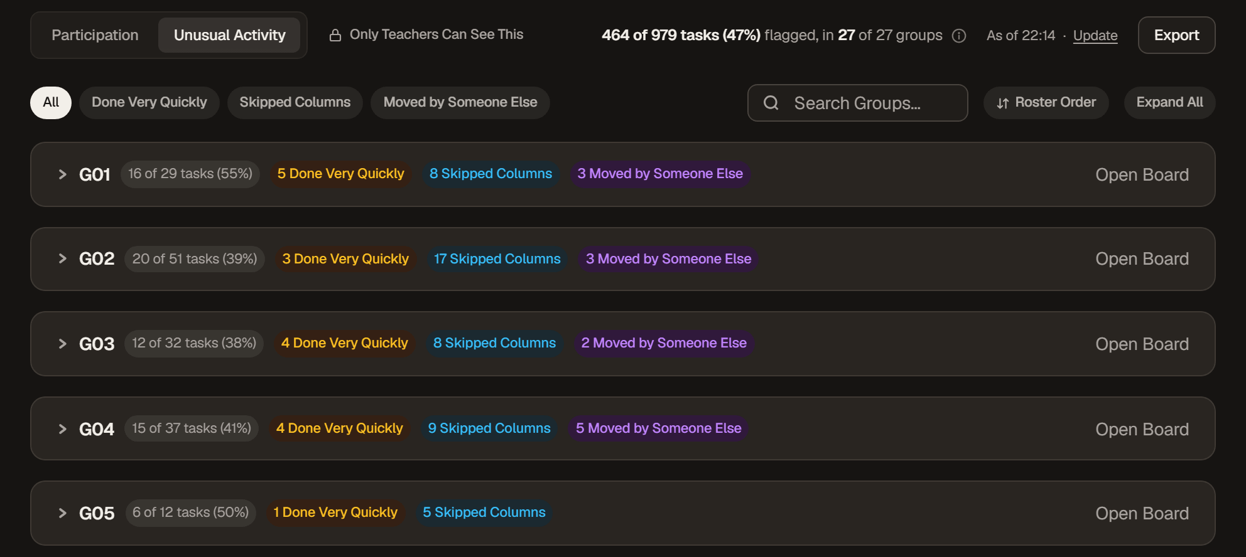This screenshot has width=1246, height=557.
Task: Open Board for group G03
Action: coord(1142,344)
